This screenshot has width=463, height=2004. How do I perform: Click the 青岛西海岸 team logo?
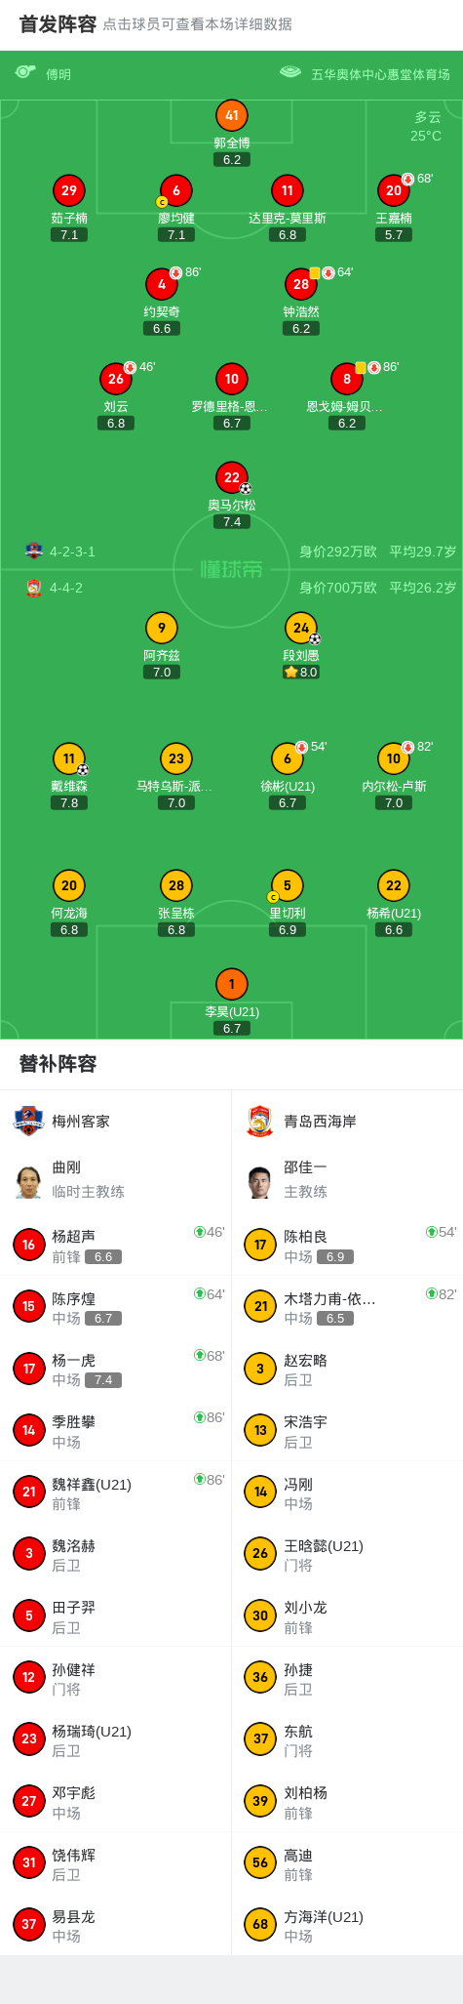click(x=259, y=1121)
